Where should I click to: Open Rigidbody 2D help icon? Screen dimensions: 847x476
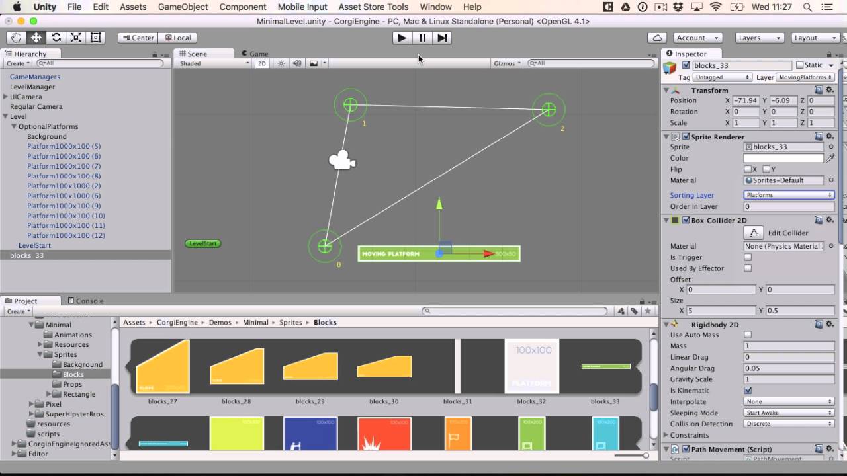click(x=819, y=324)
